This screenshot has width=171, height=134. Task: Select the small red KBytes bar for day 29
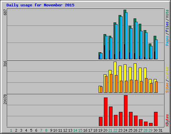coord(151,124)
